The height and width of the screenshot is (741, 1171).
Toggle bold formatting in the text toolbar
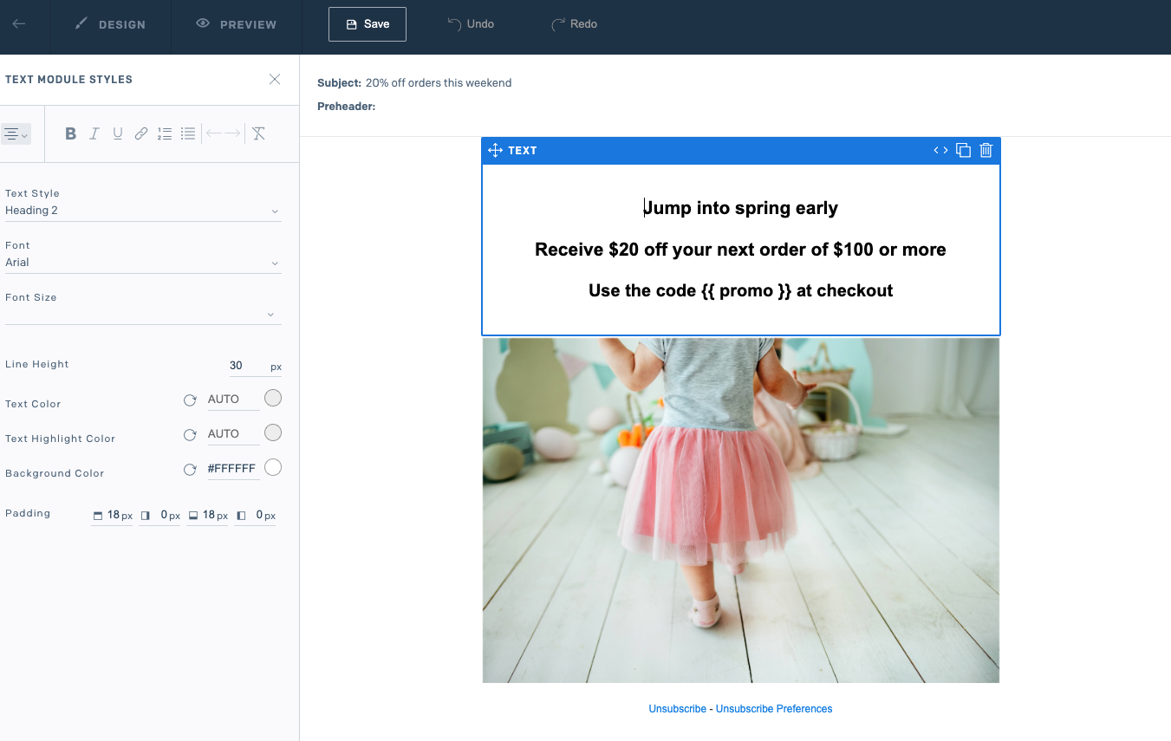tap(70, 133)
